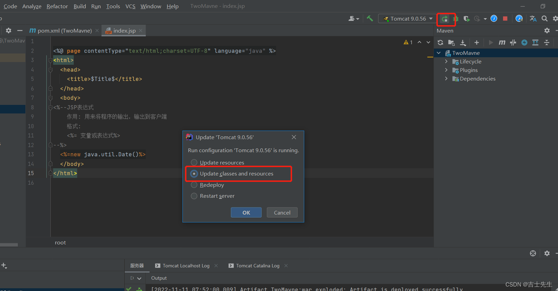Open the user account icon menu

pyautogui.click(x=354, y=19)
